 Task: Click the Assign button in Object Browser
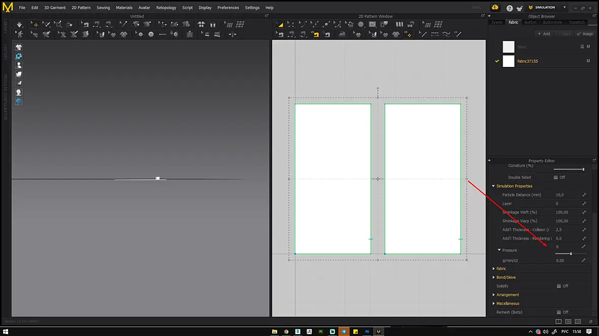(x=585, y=34)
